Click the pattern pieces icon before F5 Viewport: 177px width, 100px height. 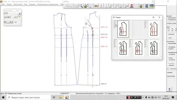click(x=137, y=6)
